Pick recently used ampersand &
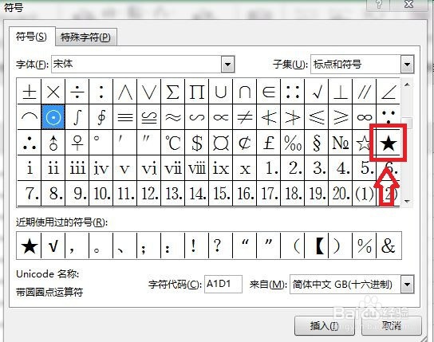434x342 pixels. tap(389, 246)
